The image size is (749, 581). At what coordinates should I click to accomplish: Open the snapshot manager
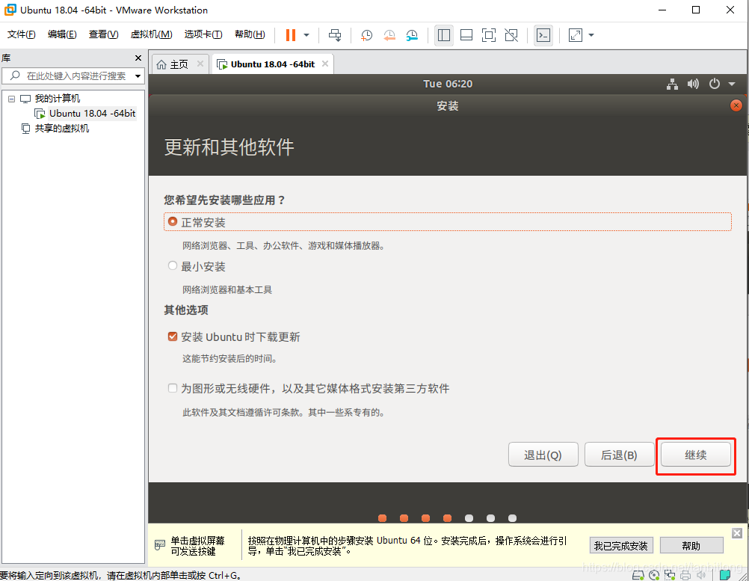(x=412, y=35)
